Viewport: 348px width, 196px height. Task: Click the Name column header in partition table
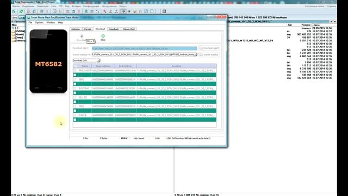tap(85, 66)
